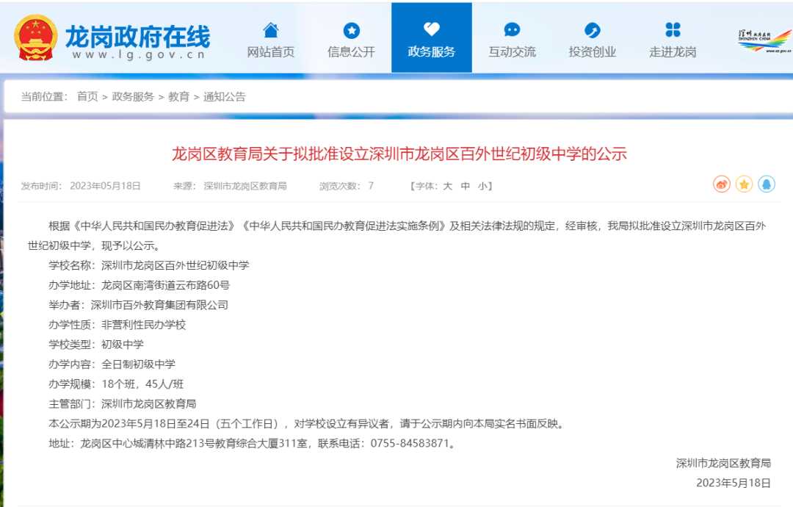This screenshot has width=793, height=507.
Task: Click the red article title heading
Action: [x=399, y=154]
